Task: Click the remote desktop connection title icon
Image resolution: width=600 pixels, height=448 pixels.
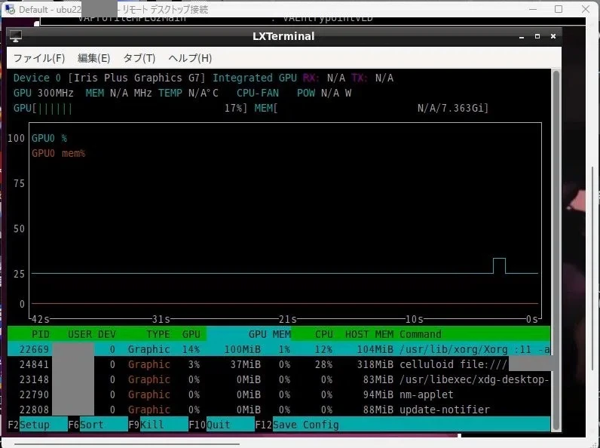Action: click(10, 9)
